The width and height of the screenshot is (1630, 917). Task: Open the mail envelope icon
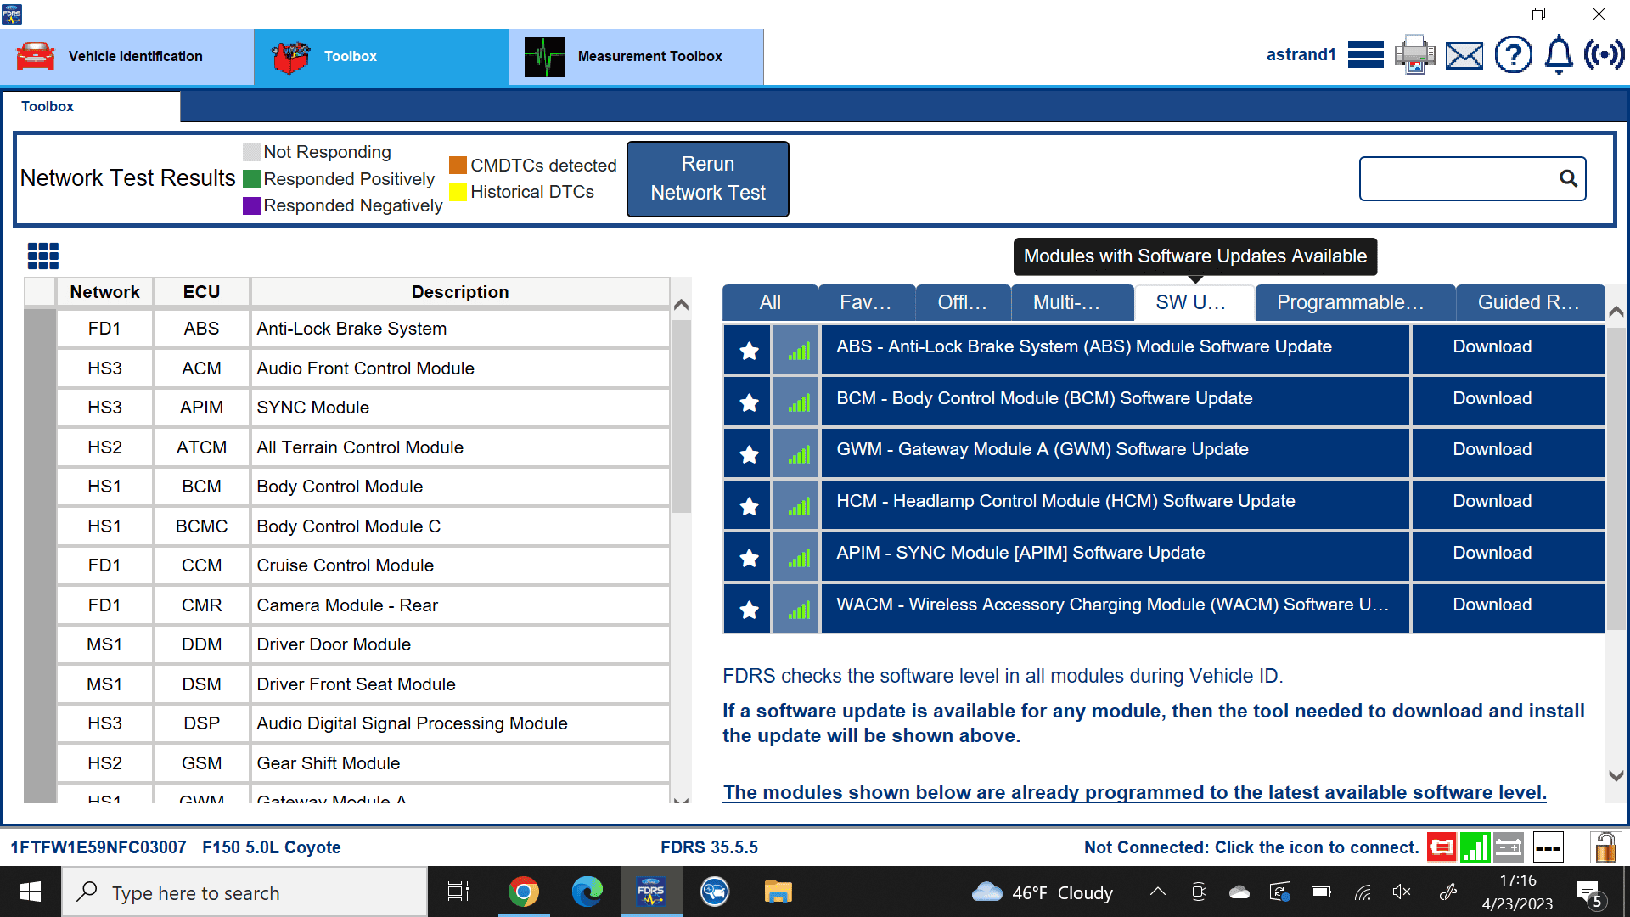[1464, 56]
